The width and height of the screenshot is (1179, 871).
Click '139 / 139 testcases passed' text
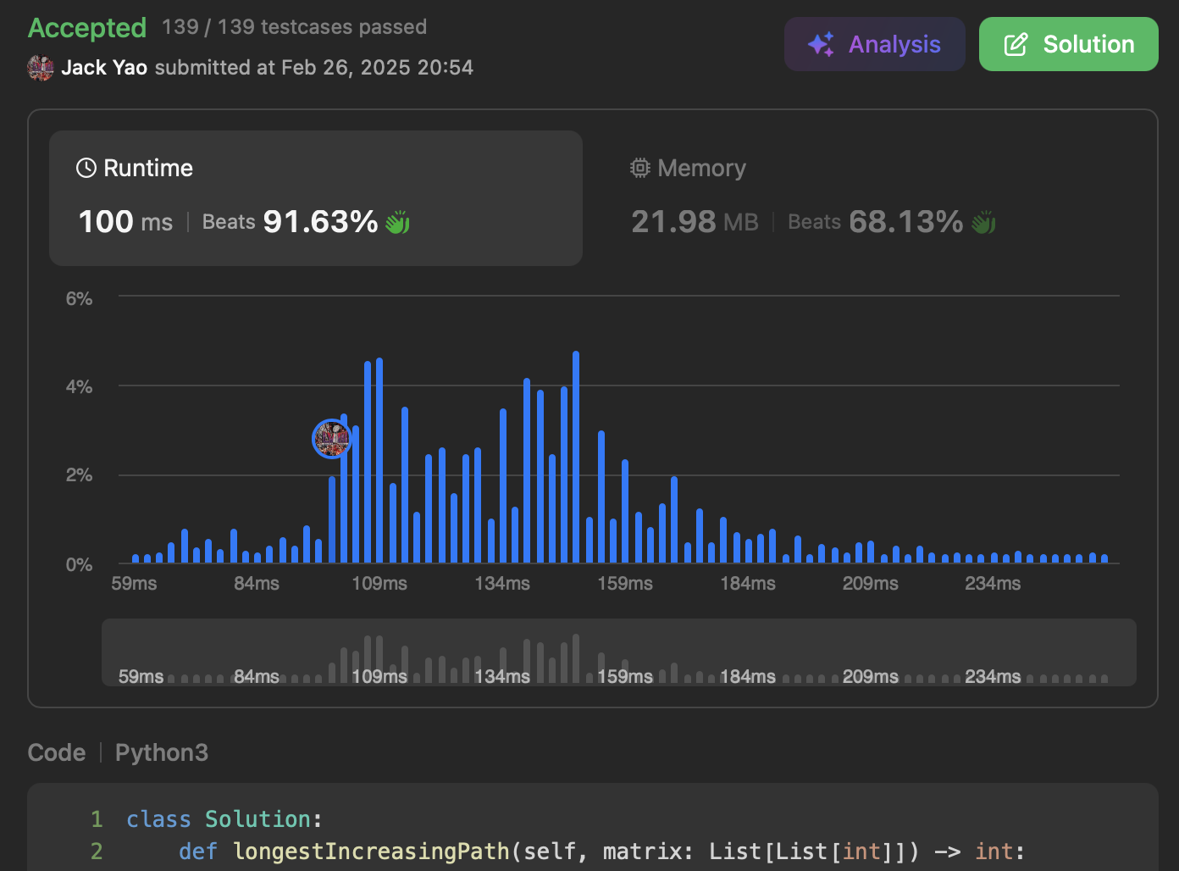295,27
